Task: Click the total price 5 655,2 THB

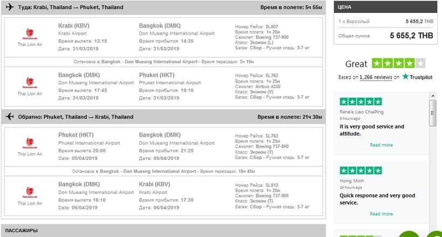Action: pyautogui.click(x=412, y=36)
